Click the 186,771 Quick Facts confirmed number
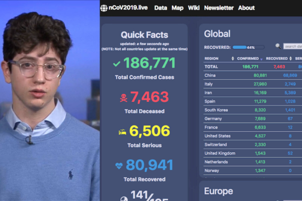302x201 pixels. (x=149, y=63)
